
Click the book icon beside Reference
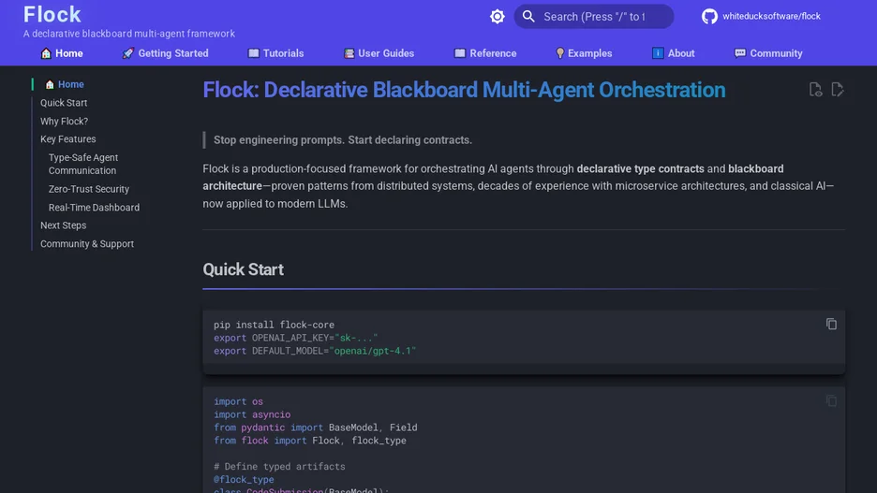click(460, 53)
